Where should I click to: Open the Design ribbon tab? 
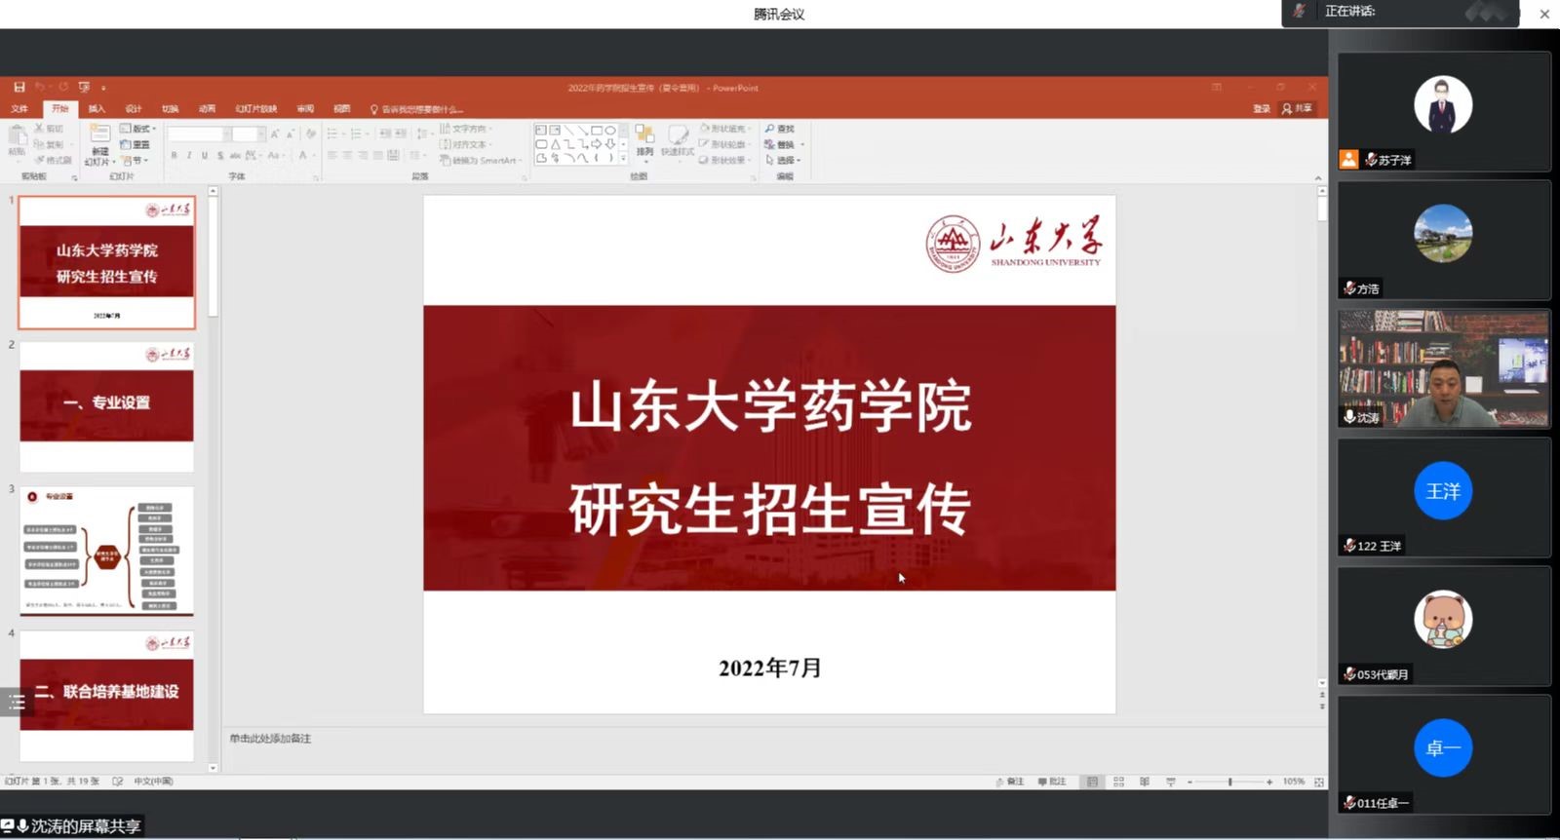pos(134,108)
